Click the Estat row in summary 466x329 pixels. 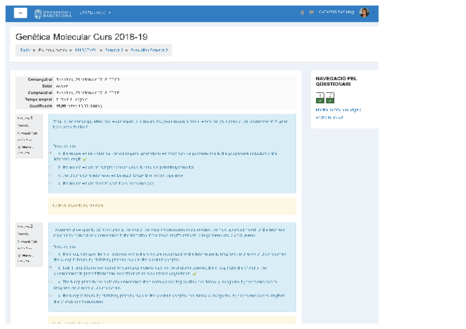point(156,86)
